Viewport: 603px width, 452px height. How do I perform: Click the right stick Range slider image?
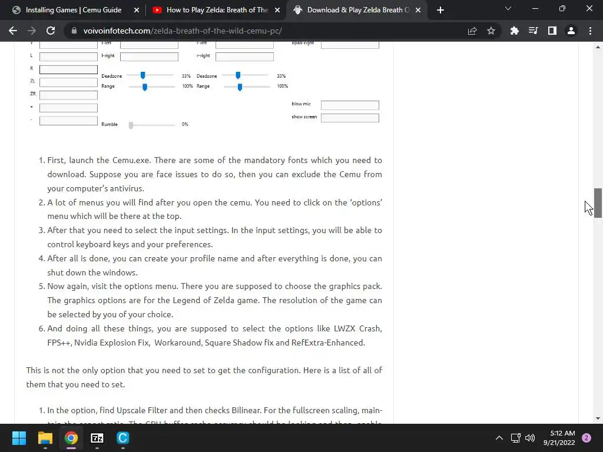coord(247,87)
